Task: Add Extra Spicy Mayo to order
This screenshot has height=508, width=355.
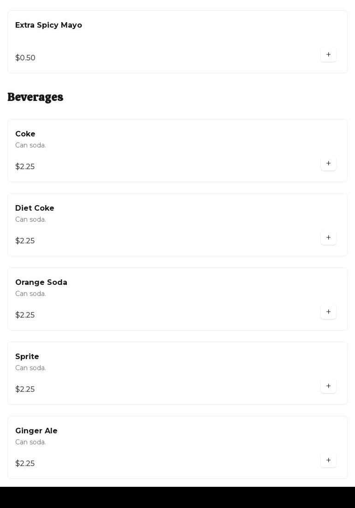Action: point(328,54)
